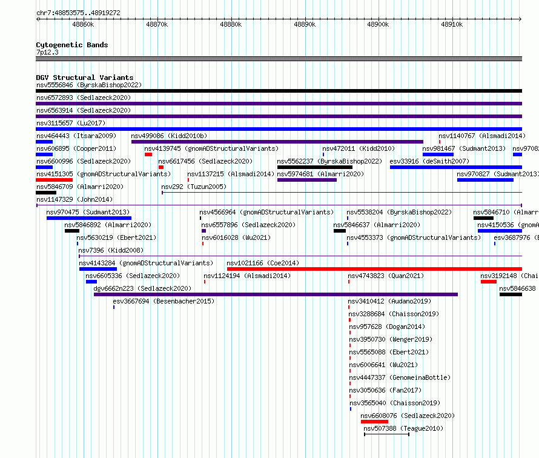The height and width of the screenshot is (458, 539).
Task: Click nsv5846892 (Almarri2020) label
Action: tap(108, 225)
